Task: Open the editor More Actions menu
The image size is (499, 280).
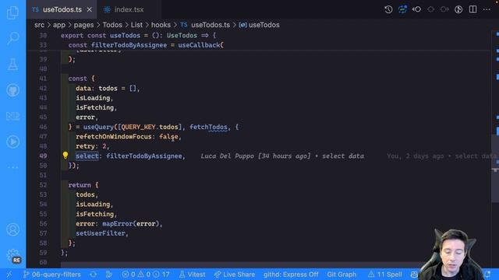Action: click(x=487, y=9)
